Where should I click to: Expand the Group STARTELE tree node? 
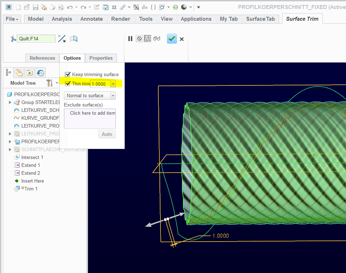tap(10, 102)
